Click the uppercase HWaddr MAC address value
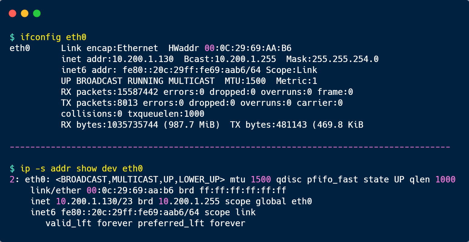Viewport: 469px width, 242px height. [248, 48]
